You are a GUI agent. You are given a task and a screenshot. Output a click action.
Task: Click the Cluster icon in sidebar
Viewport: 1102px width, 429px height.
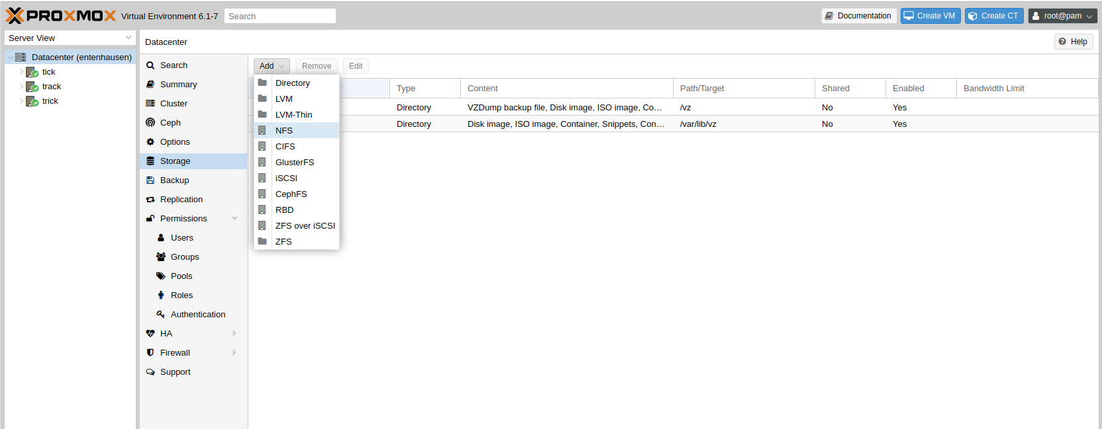pos(150,103)
